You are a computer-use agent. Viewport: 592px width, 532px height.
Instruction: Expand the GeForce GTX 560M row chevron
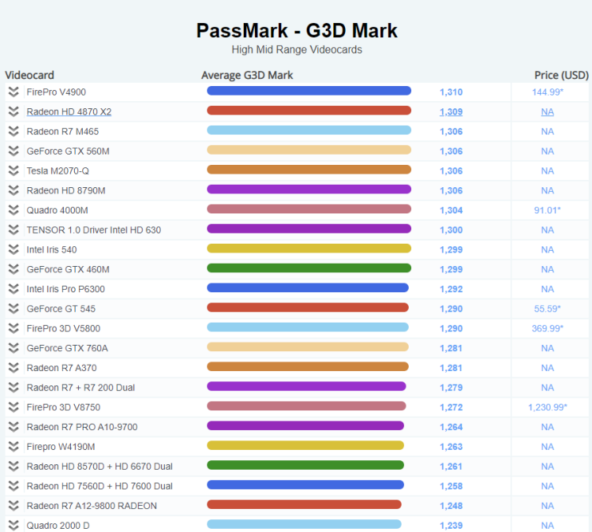(14, 151)
